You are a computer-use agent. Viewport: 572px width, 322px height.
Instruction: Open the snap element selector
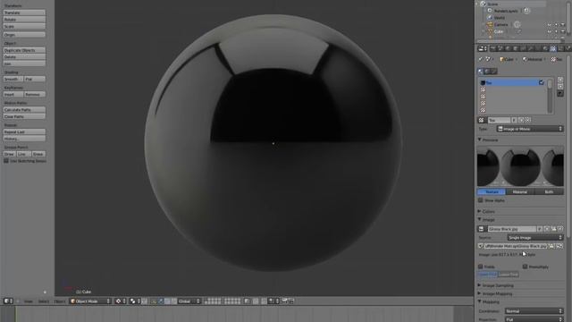pos(273,301)
